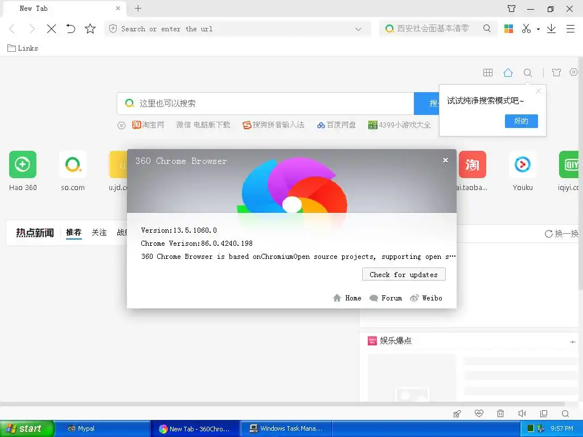
Task: Open the 搜狗拼音输入法 link
Action: pos(273,125)
